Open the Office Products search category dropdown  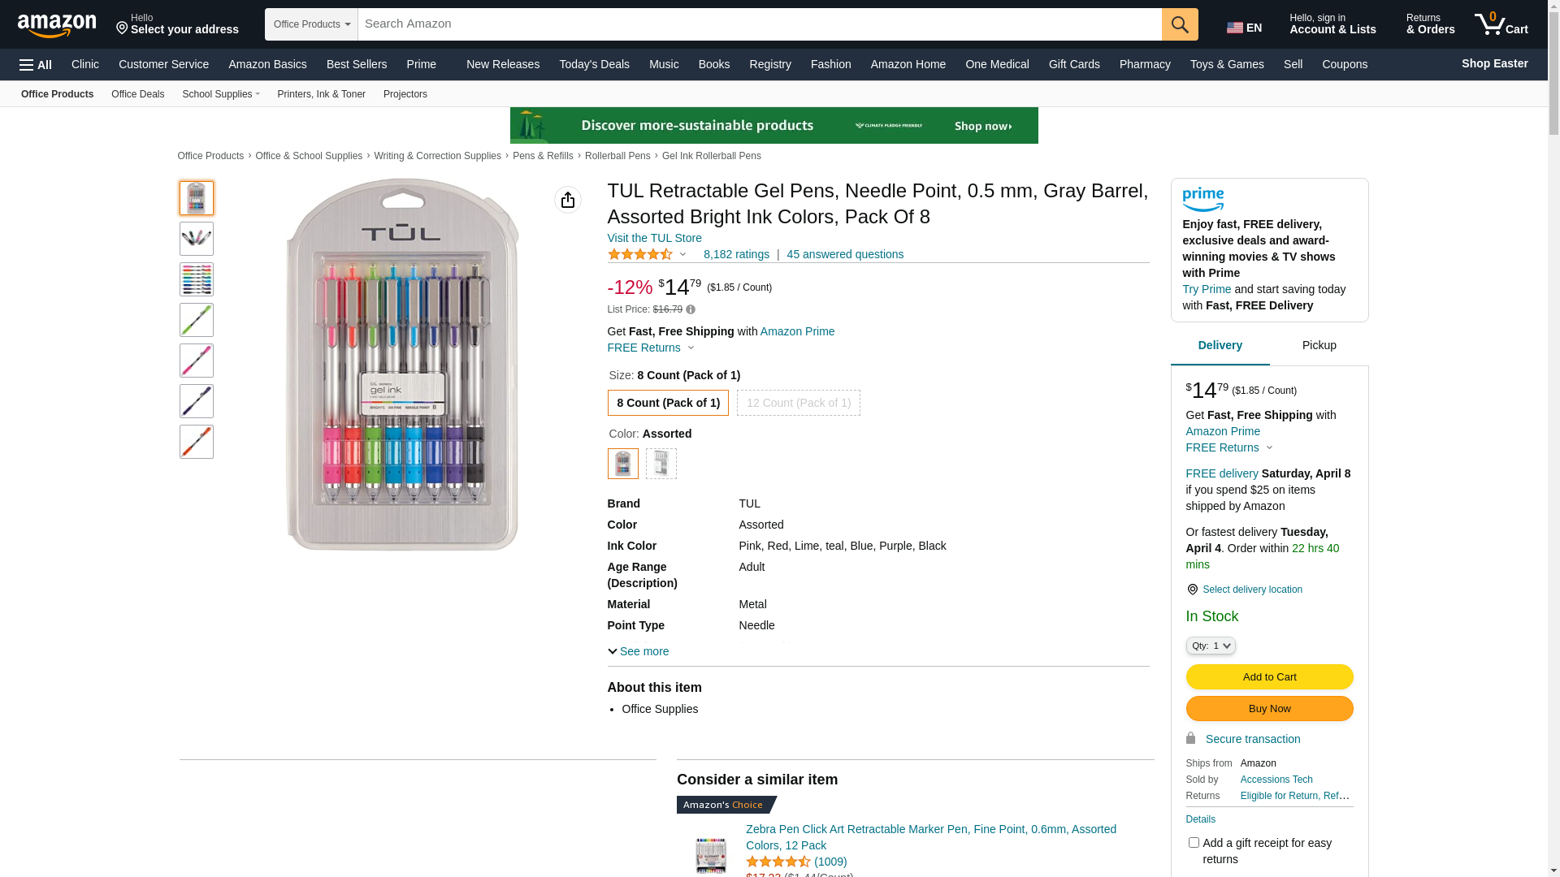311,24
